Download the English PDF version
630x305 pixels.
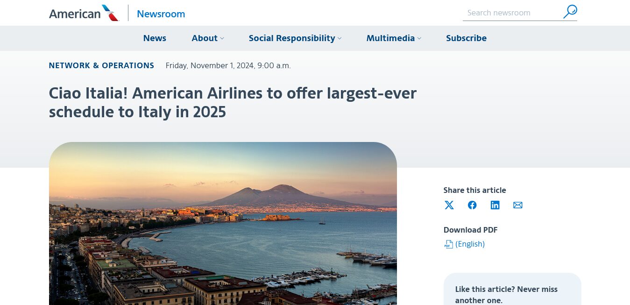pos(470,244)
